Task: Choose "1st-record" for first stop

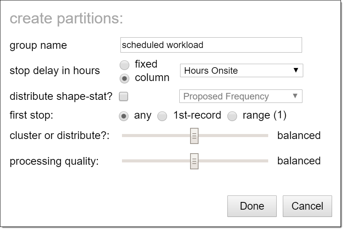Action: coord(163,116)
